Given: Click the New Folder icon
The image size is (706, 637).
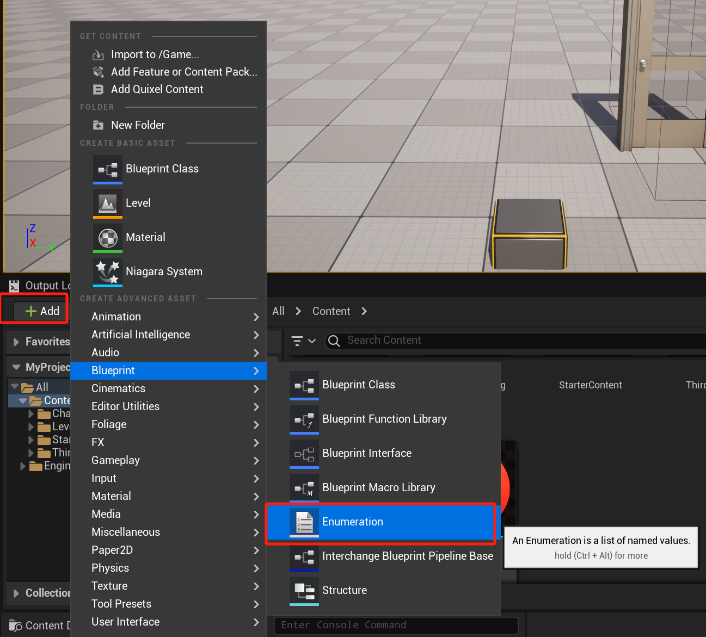Looking at the screenshot, I should pyautogui.click(x=98, y=125).
